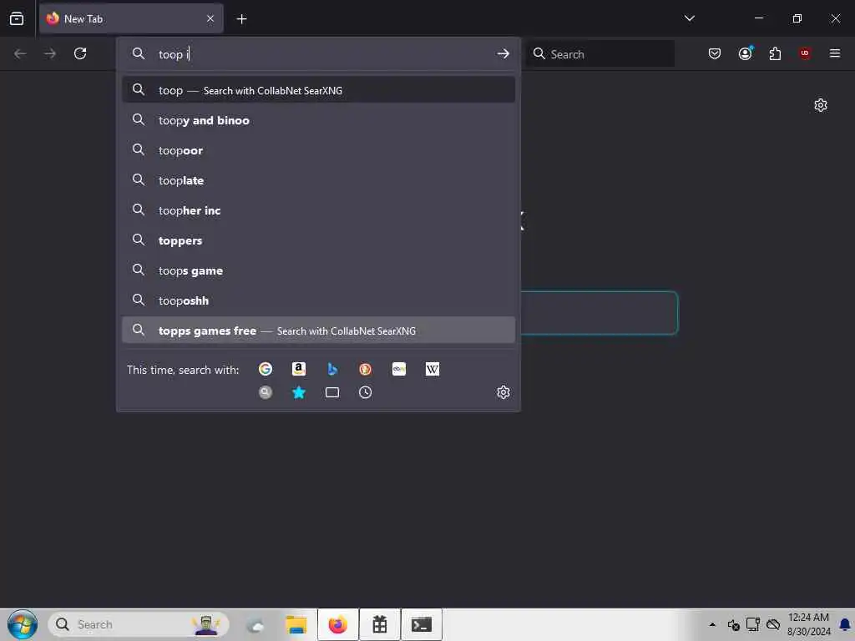Open the uBlock Origin extension

(805, 53)
